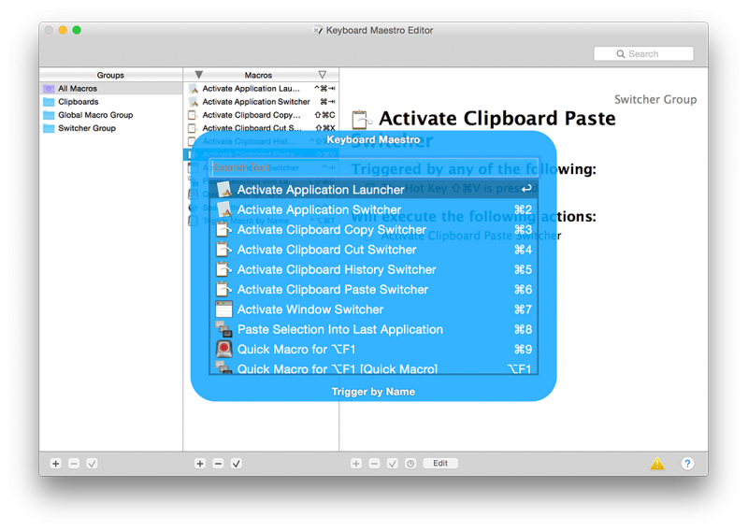Click the Paste Selection Into Last Application icon

tap(223, 329)
